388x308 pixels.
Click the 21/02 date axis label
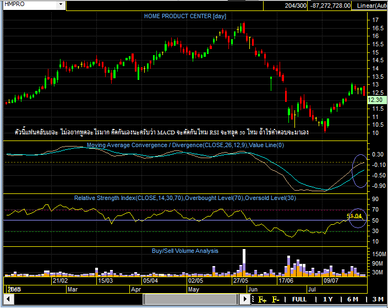point(60,280)
